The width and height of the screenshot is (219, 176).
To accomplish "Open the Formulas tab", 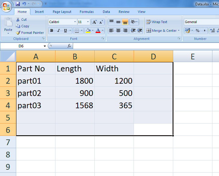I will point(87,12).
